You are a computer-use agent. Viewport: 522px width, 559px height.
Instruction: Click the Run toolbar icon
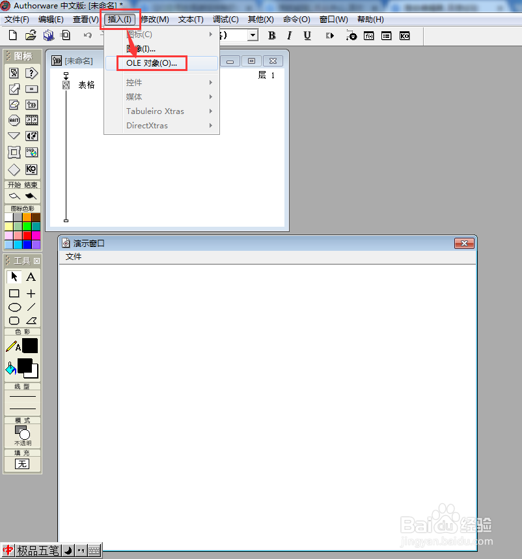pyautogui.click(x=330, y=36)
